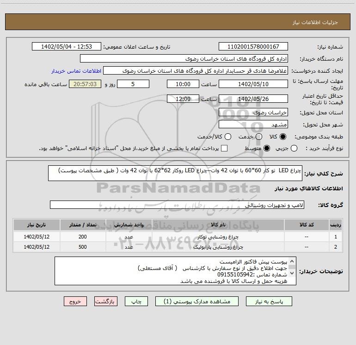Click the ردیف column header
Image resolution: width=356 pixels, height=345 pixels.
(x=336, y=225)
